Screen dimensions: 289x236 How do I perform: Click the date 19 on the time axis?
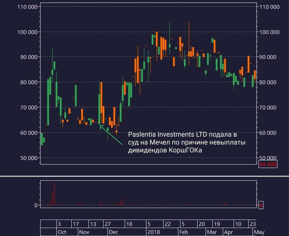click(x=217, y=224)
